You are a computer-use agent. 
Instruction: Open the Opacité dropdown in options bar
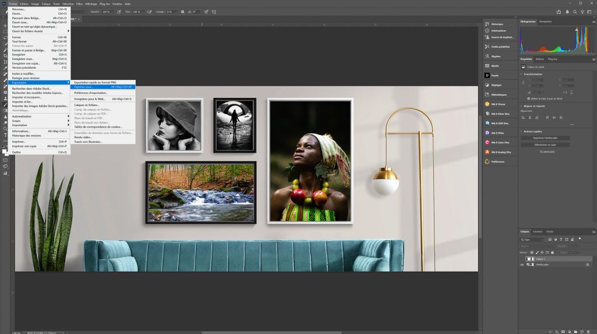tap(113, 12)
